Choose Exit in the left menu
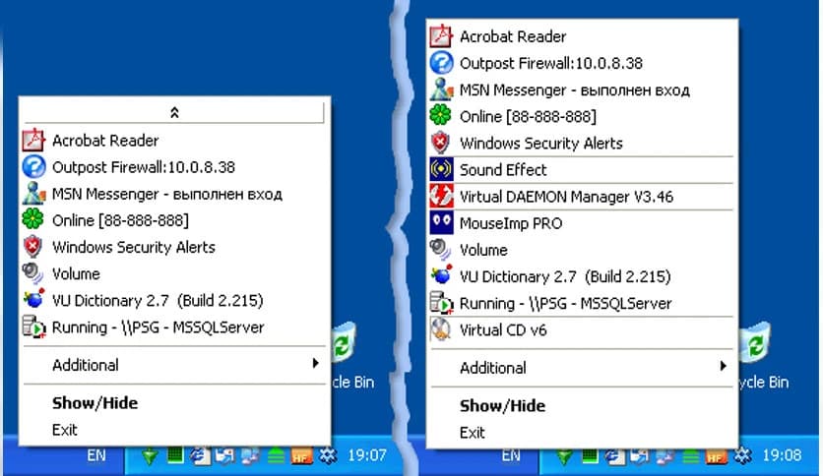 coord(65,430)
